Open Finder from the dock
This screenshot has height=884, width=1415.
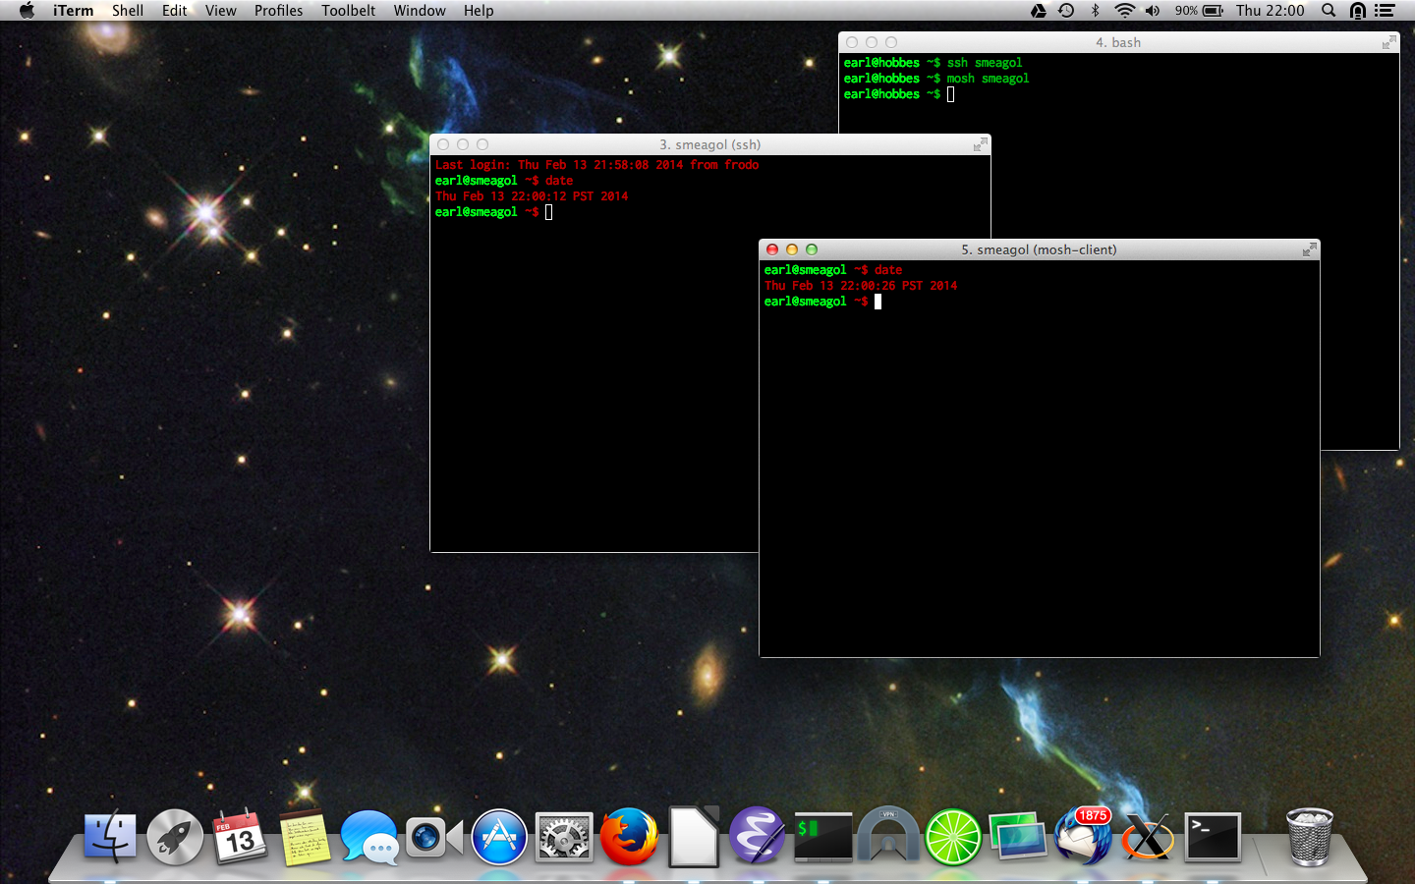coord(110,837)
